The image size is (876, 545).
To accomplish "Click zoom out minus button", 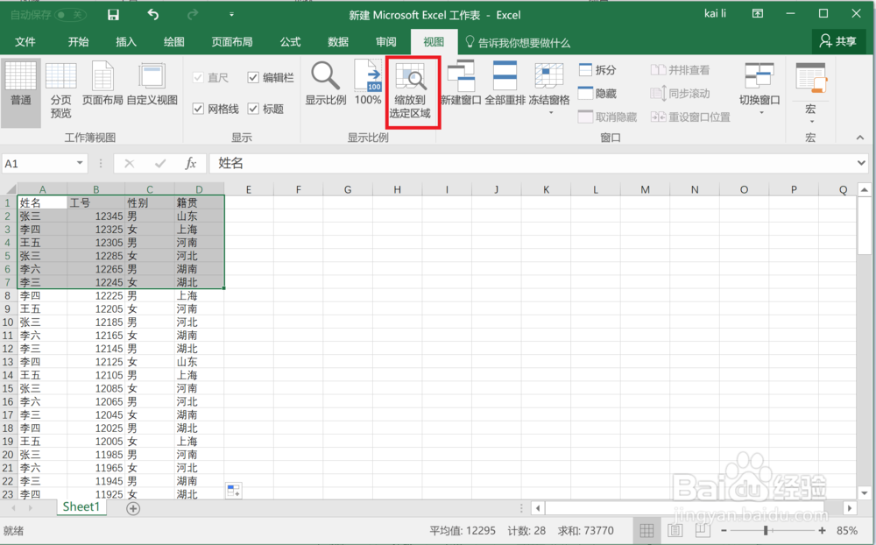I will (x=724, y=530).
